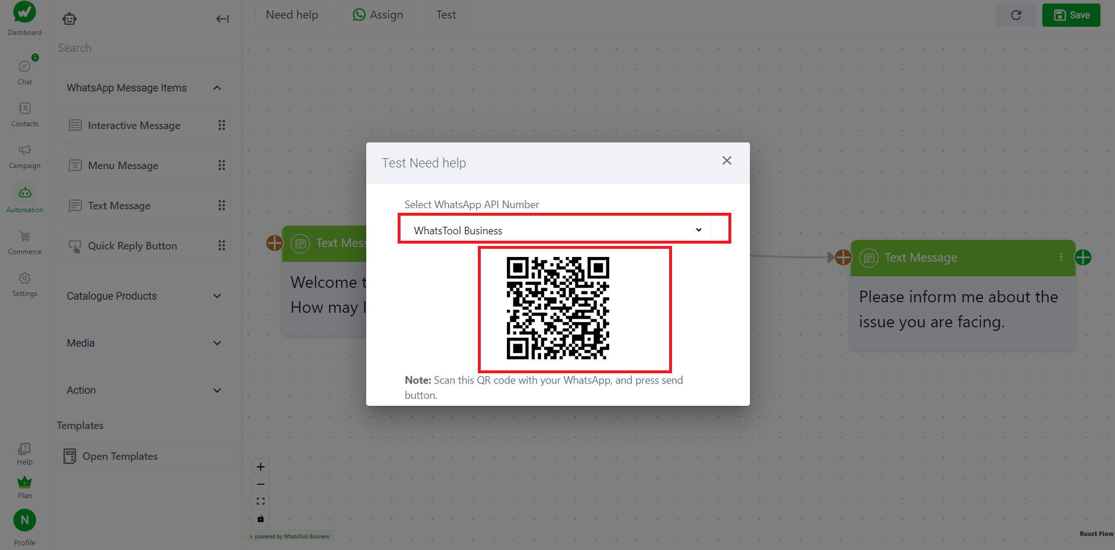Viewport: 1115px width, 550px height.
Task: Click orange plus handle on left Text Message node
Action: (274, 243)
